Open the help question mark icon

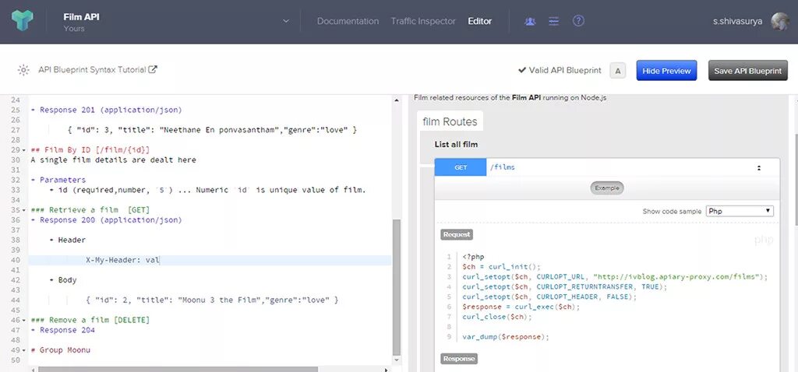(x=578, y=21)
